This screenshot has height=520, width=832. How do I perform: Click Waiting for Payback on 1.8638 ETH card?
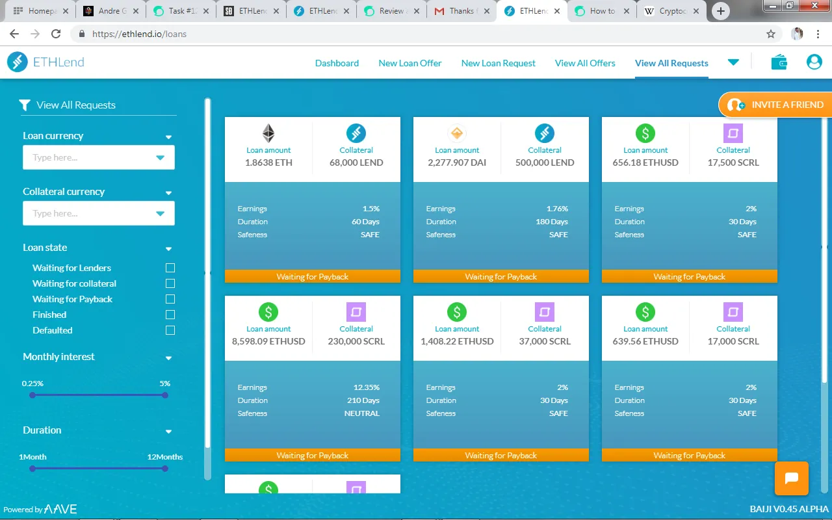(x=313, y=276)
